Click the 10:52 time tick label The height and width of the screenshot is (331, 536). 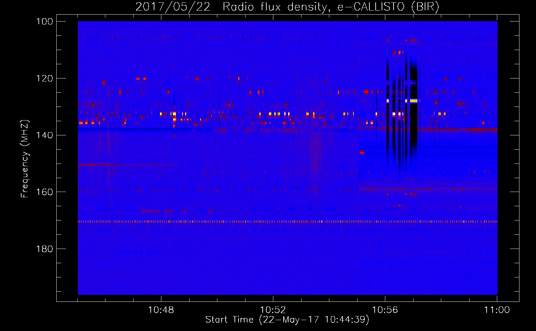273,310
